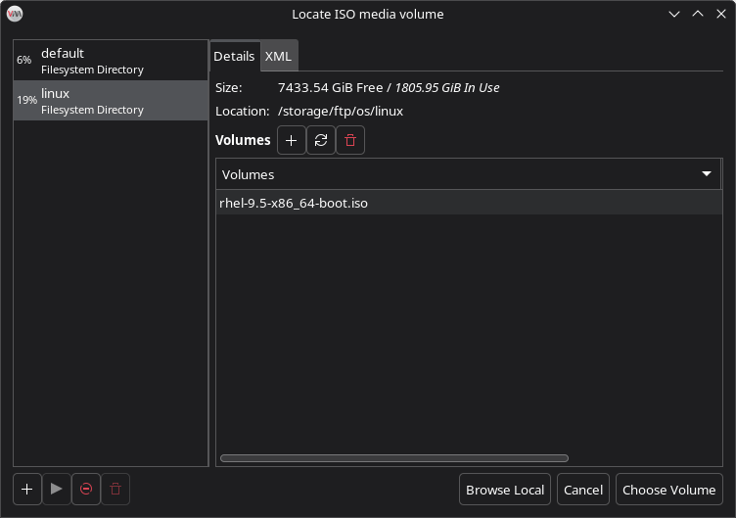Image resolution: width=736 pixels, height=518 pixels.
Task: Select the default storage pool
Action: coord(111,61)
